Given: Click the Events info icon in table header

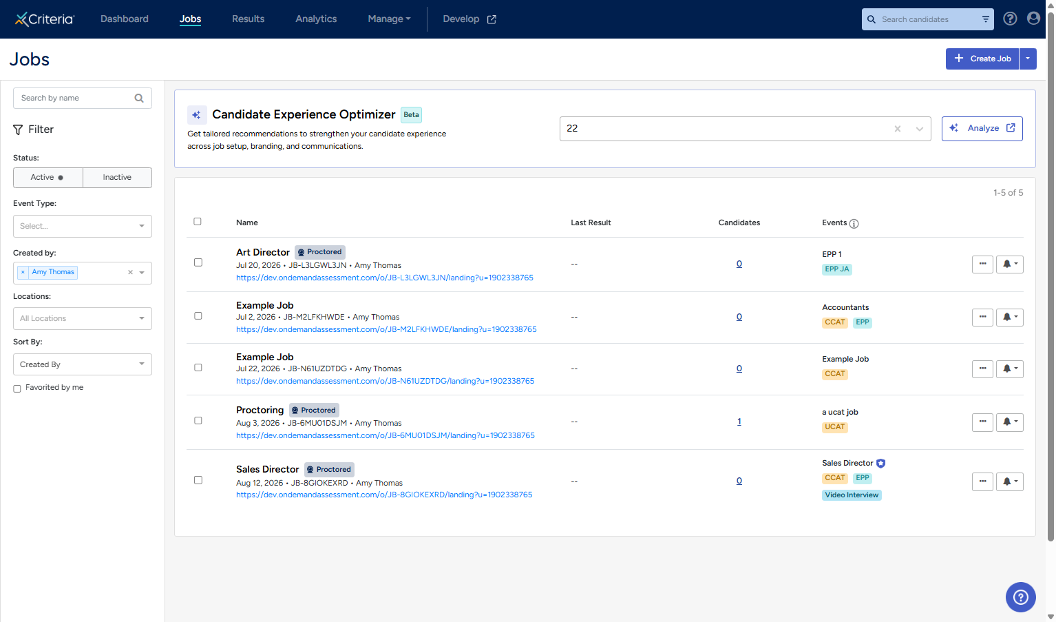Looking at the screenshot, I should click(x=854, y=224).
